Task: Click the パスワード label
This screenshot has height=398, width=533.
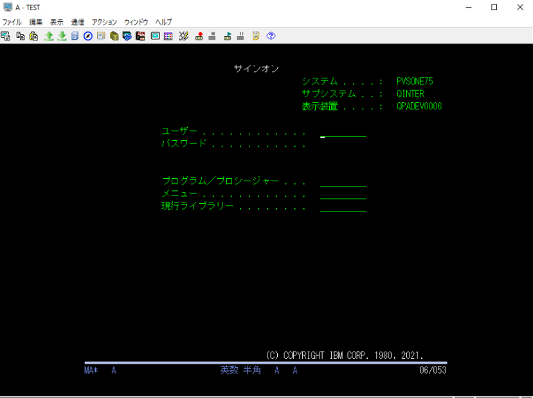Action: 184,143
